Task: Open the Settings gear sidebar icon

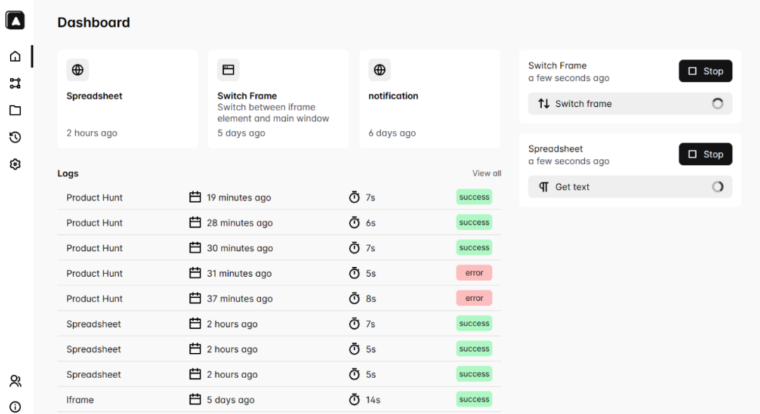Action: pos(15,164)
